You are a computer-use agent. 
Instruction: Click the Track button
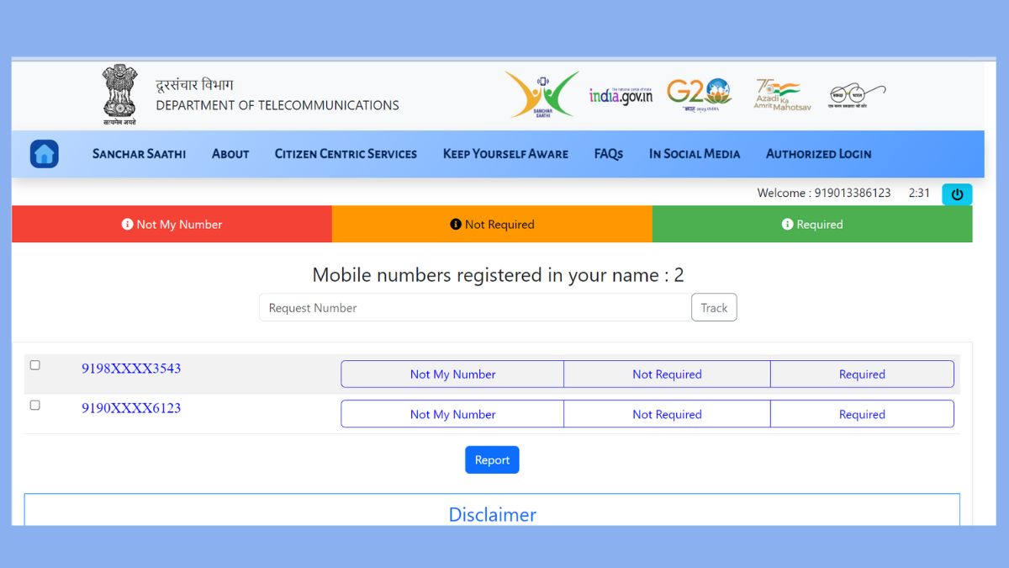pos(714,308)
